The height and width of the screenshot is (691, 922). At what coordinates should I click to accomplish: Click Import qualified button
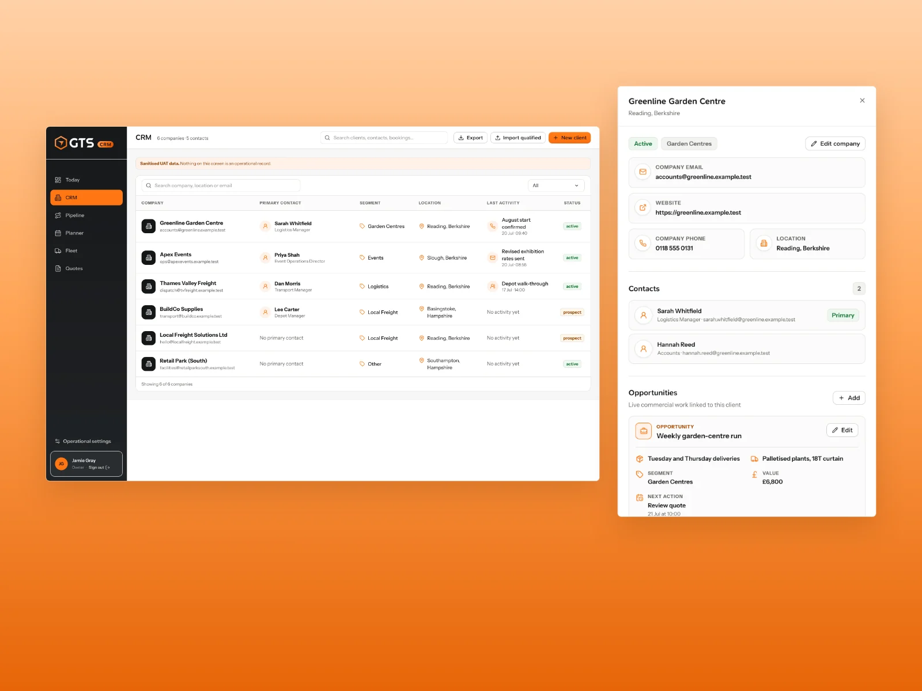click(518, 138)
